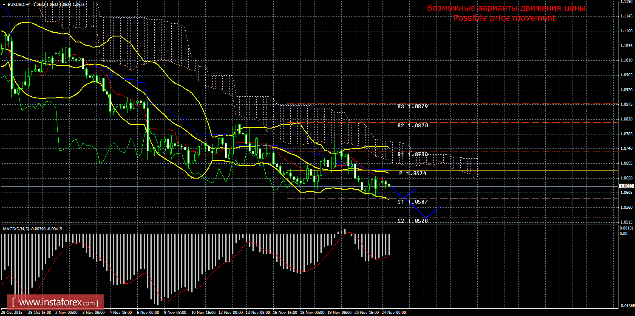Click the current price tag 1.0625
The height and width of the screenshot is (316, 635).
626,186
